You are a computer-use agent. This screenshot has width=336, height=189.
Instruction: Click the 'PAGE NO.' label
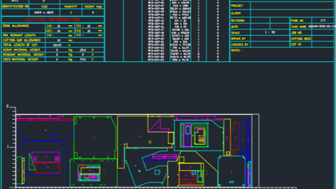[x=297, y=20]
